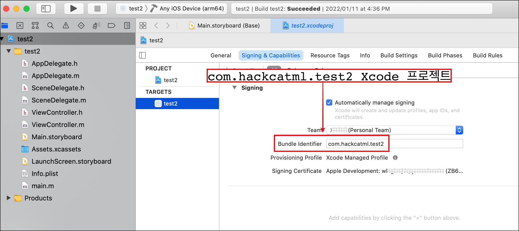Open the Report navigator
519x231 pixels.
point(127,25)
